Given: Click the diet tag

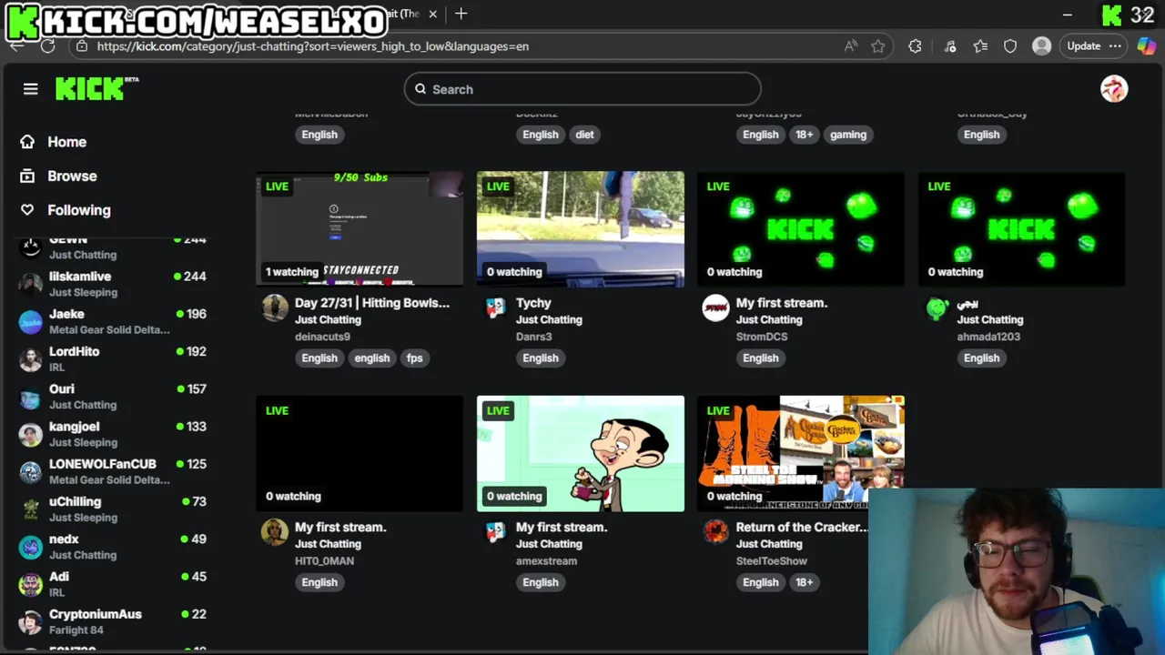Looking at the screenshot, I should tap(584, 135).
